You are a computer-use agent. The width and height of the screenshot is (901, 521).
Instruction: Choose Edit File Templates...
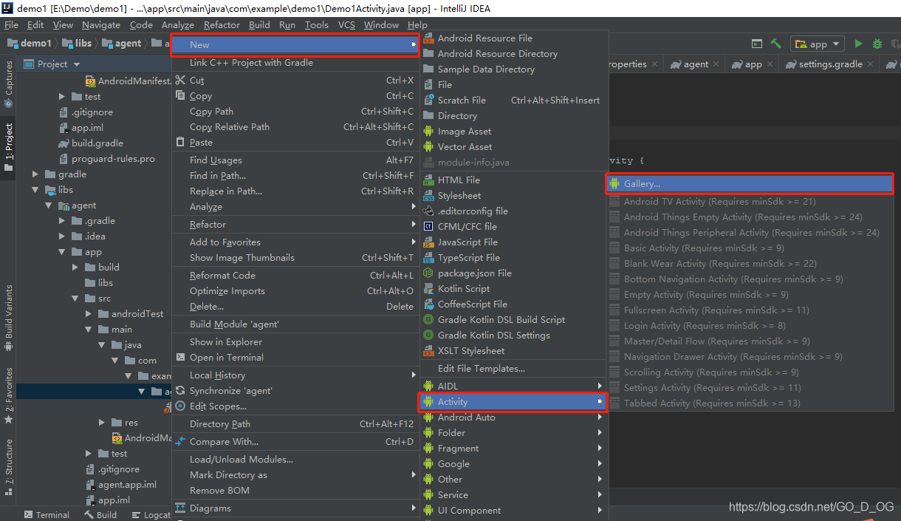pyautogui.click(x=513, y=368)
